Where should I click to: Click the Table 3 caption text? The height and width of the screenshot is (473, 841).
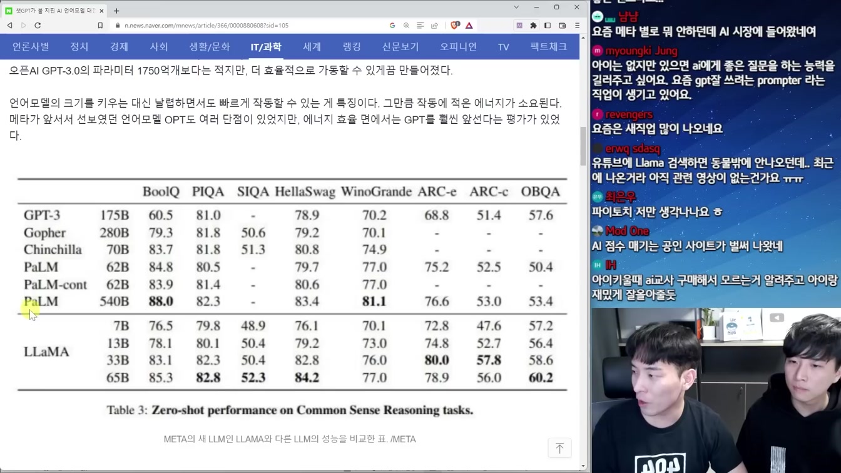click(290, 410)
